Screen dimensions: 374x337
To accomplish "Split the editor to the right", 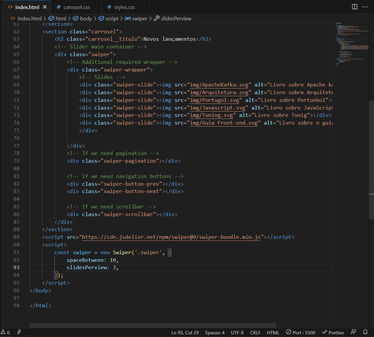I will 354,7.
